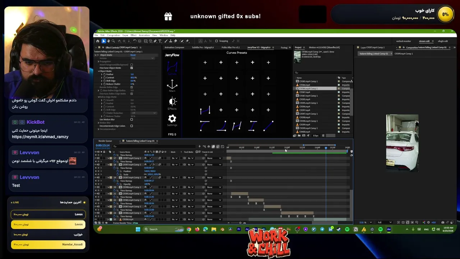Open the Version 4.0 dropdown
Image resolution: width=460 pixels, height=259 pixels.
(143, 58)
